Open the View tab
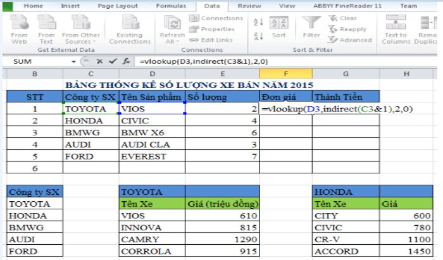This screenshot has width=443, height=260. pyautogui.click(x=287, y=6)
